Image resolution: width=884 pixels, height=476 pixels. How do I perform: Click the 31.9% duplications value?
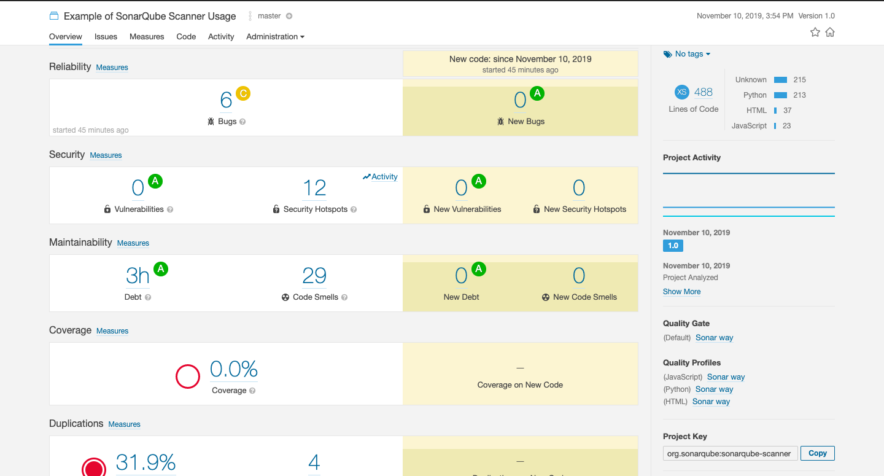(146, 462)
